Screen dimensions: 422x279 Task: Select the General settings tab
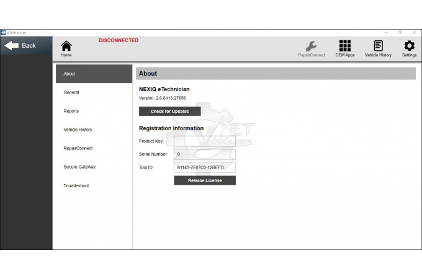pos(94,92)
